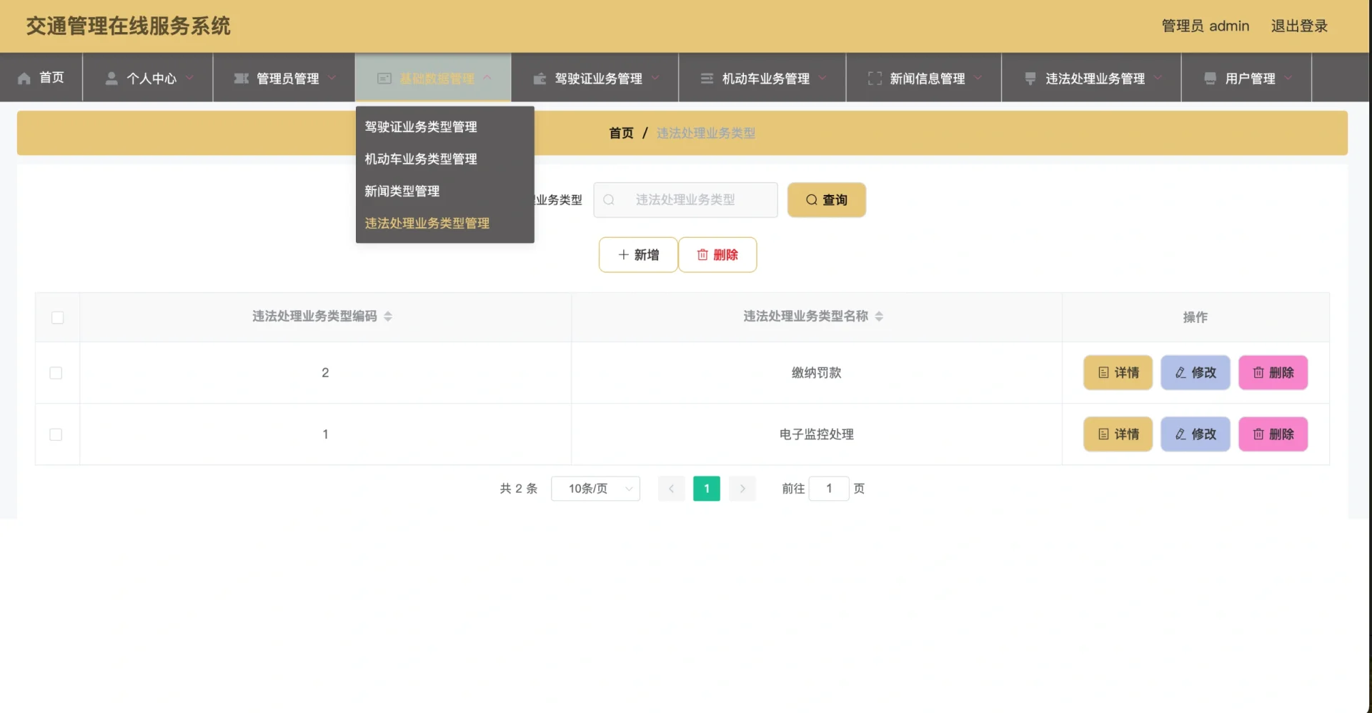The image size is (1372, 713).
Task: Check the checkbox for row 缴纳罚款
Action: click(x=56, y=373)
